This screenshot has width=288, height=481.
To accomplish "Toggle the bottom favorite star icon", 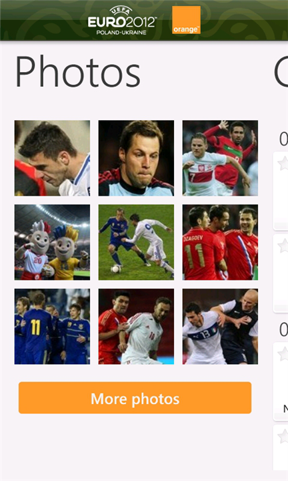I will pos(283,436).
